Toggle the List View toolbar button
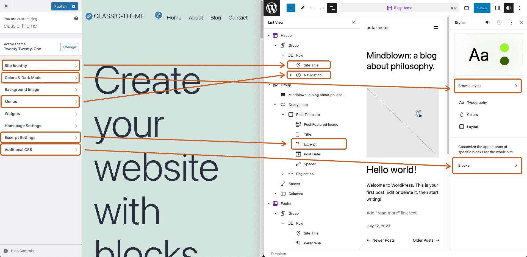527x257 pixels. [x=332, y=8]
